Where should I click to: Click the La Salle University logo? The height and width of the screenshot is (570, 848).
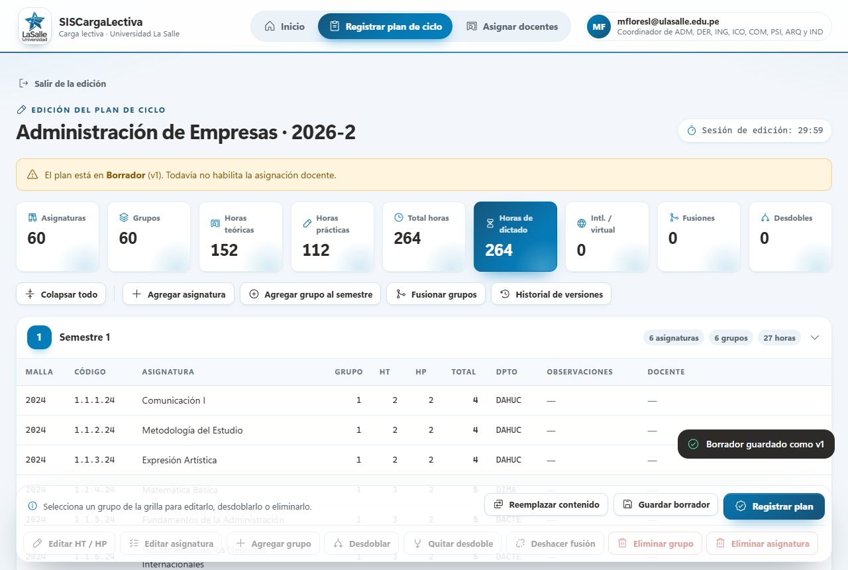pos(34,27)
